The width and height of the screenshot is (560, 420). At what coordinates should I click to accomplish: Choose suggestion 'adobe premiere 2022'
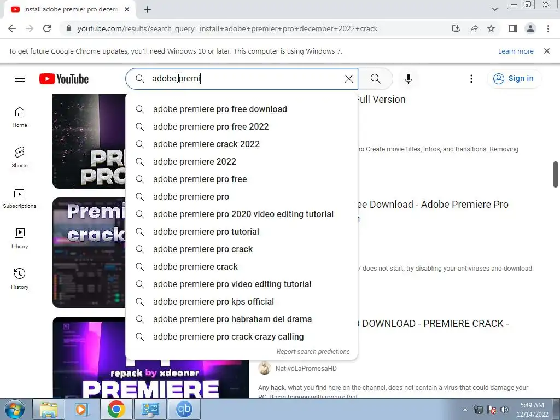pyautogui.click(x=241, y=161)
